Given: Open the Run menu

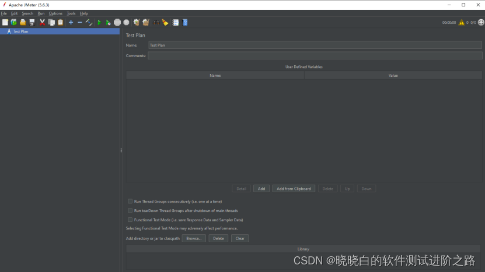Looking at the screenshot, I should click(x=41, y=13).
